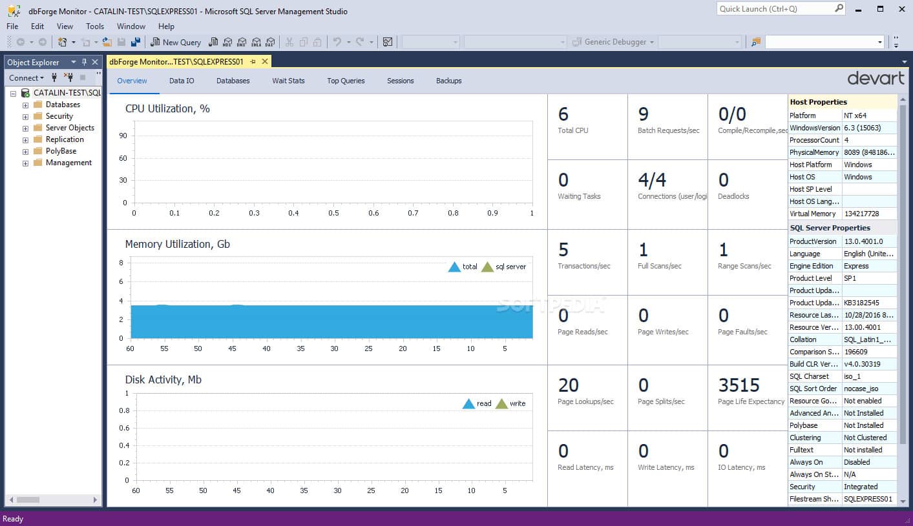Open a new MDX query
This screenshot has width=913, height=526.
[x=227, y=42]
